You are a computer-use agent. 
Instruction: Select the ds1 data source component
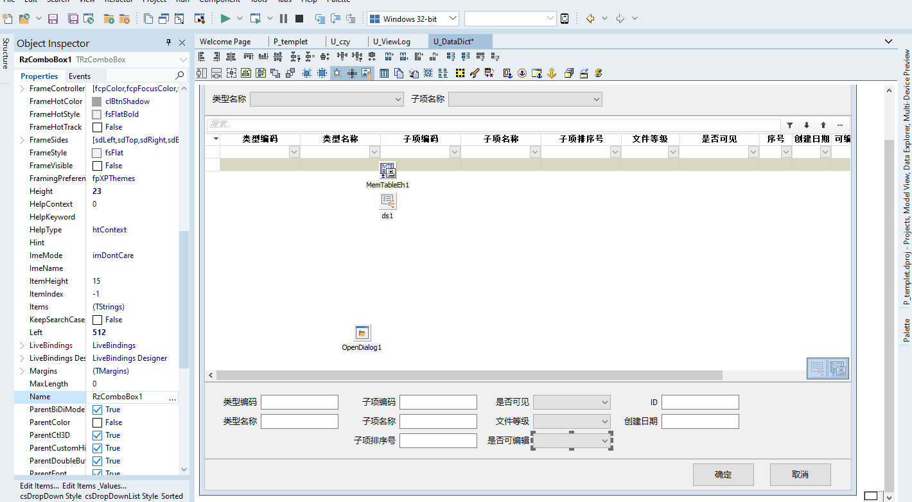coord(387,202)
